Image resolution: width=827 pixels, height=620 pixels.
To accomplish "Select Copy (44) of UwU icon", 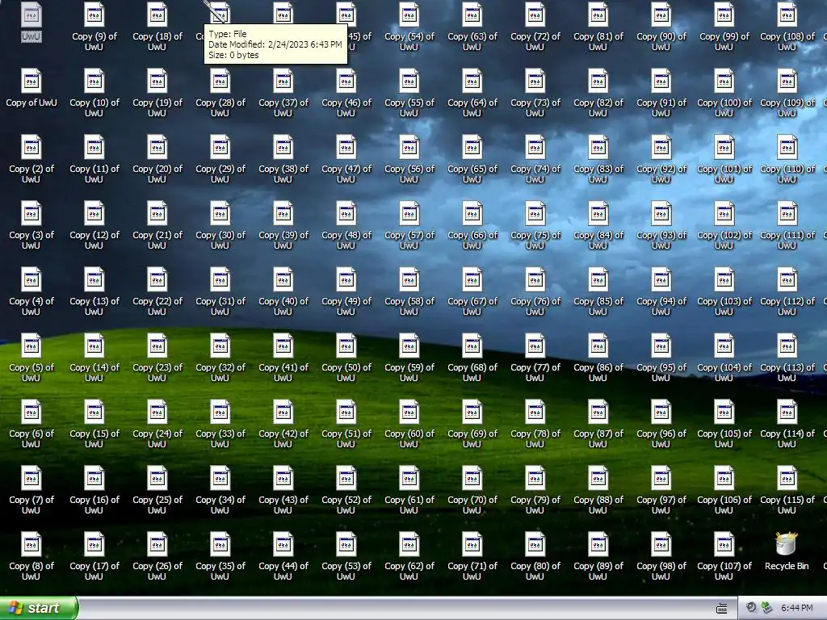I will click(x=283, y=544).
